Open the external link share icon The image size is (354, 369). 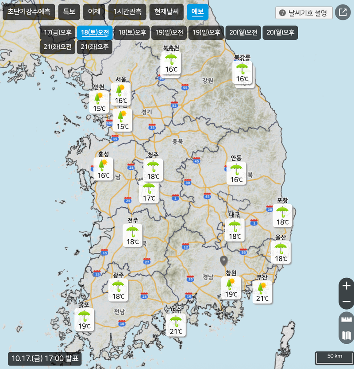coord(342,12)
